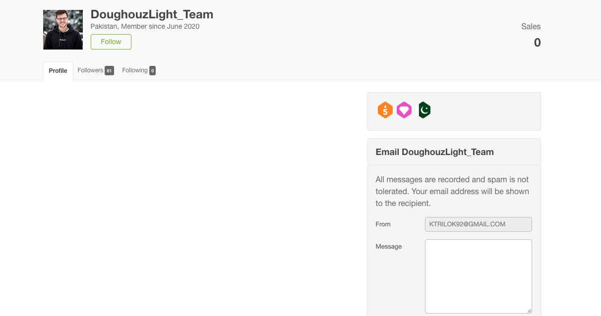Click the Email DoughouzLight_Team panel heading
The height and width of the screenshot is (316, 601).
tap(434, 152)
